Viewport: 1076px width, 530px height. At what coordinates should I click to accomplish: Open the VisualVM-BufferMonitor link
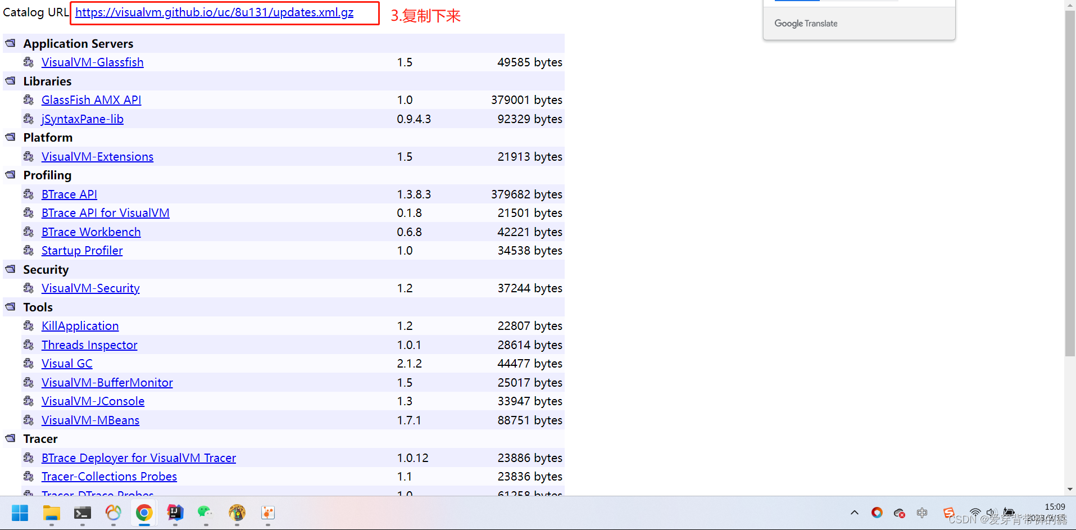[x=107, y=383]
